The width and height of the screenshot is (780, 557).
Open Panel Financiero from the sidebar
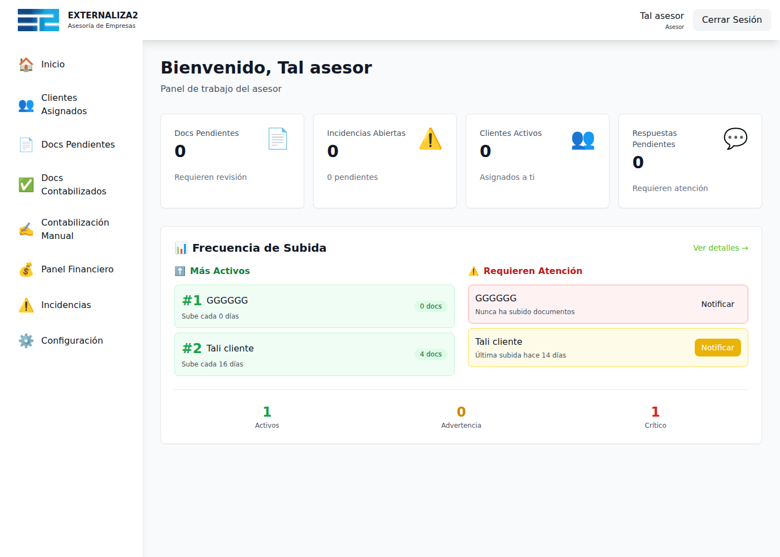coord(77,270)
